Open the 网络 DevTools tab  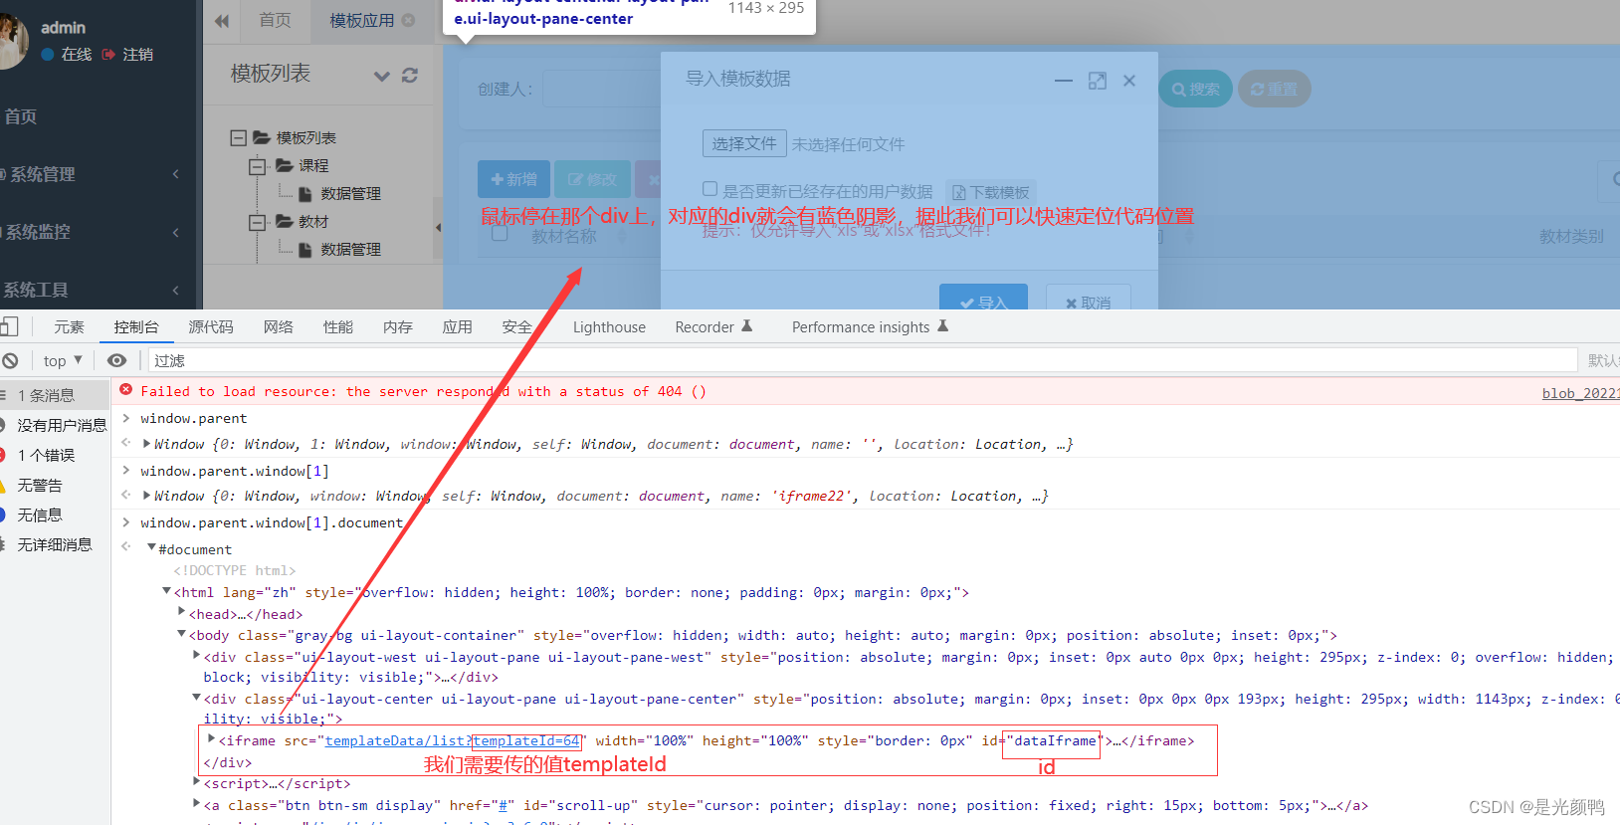(279, 326)
